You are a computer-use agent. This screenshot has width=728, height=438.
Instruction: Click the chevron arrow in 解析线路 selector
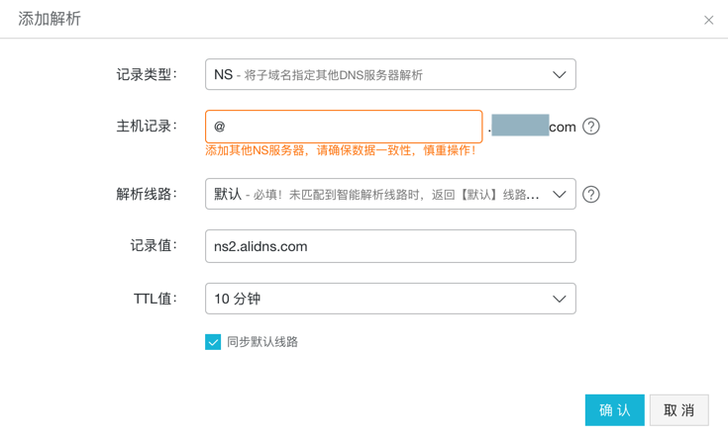[559, 195]
